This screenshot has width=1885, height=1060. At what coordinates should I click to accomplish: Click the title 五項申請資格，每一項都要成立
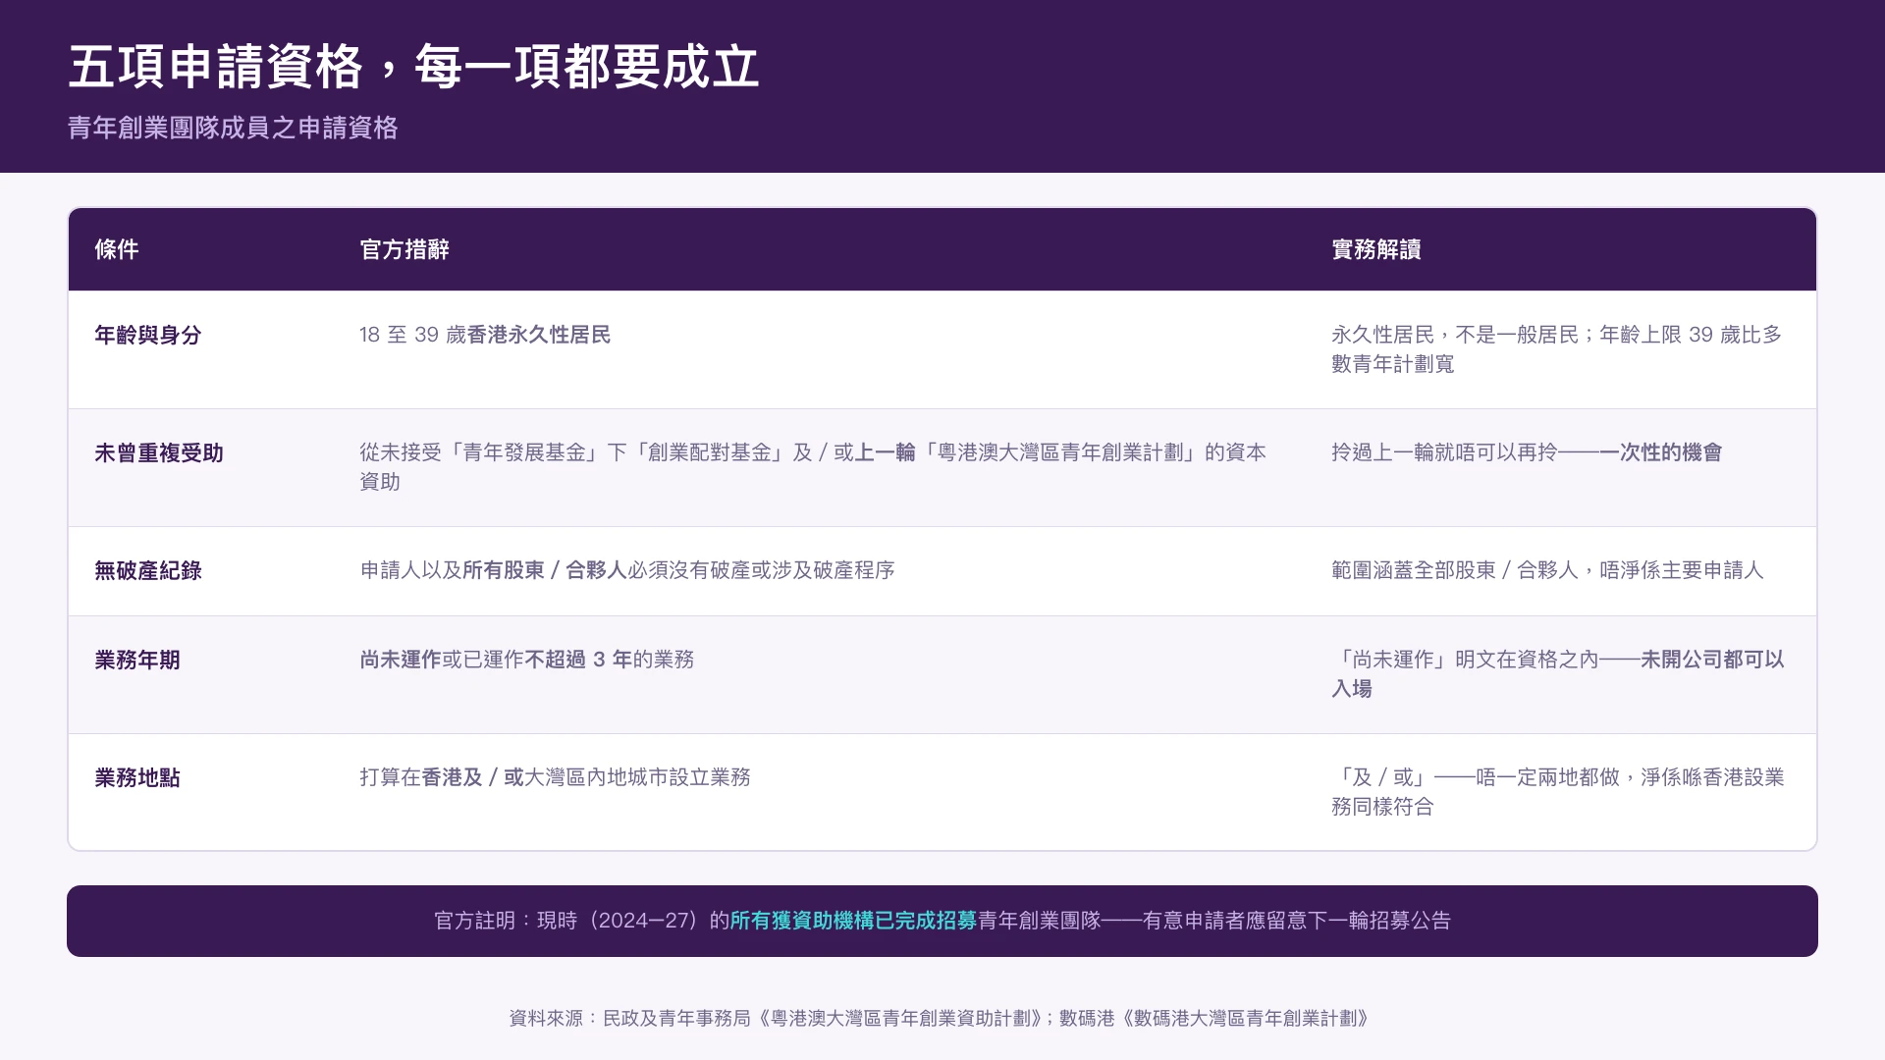click(x=413, y=67)
